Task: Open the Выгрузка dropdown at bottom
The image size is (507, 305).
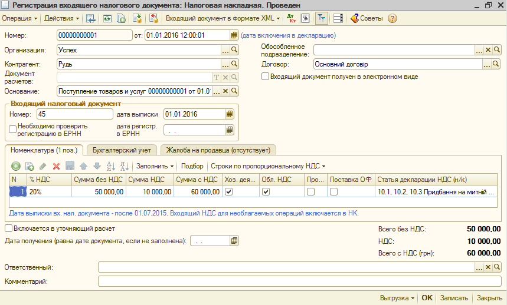Action: click(x=397, y=298)
